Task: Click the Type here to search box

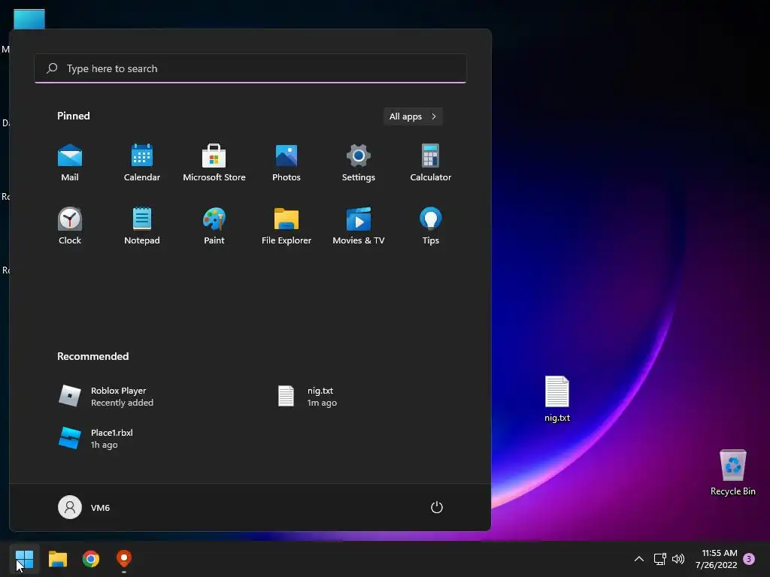Action: click(250, 68)
